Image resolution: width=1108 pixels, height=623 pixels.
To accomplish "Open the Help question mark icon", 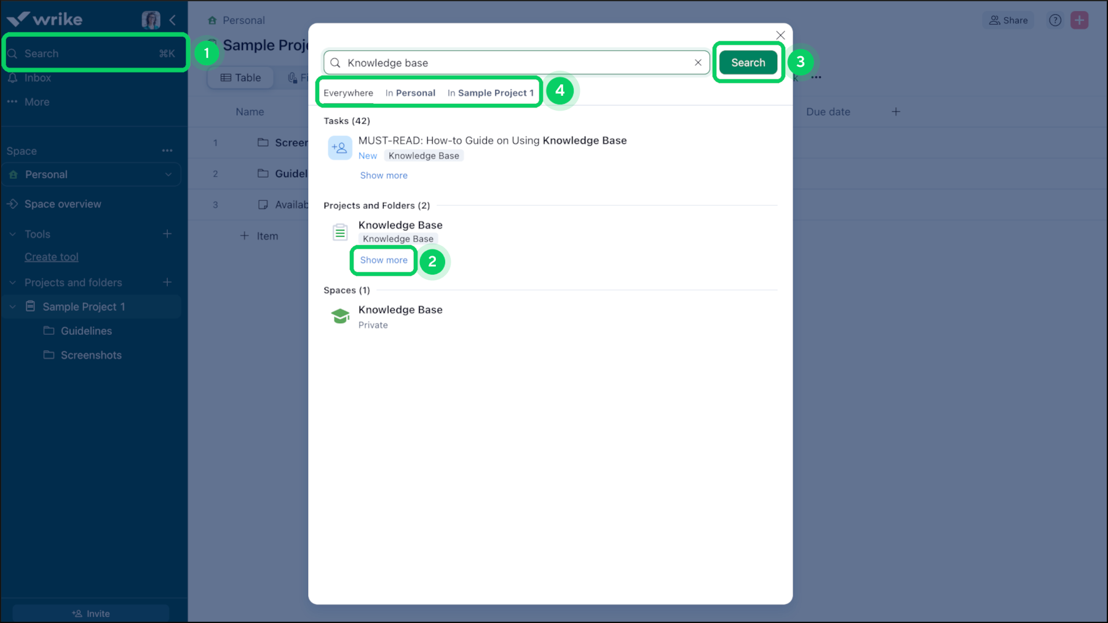I will [x=1055, y=20].
